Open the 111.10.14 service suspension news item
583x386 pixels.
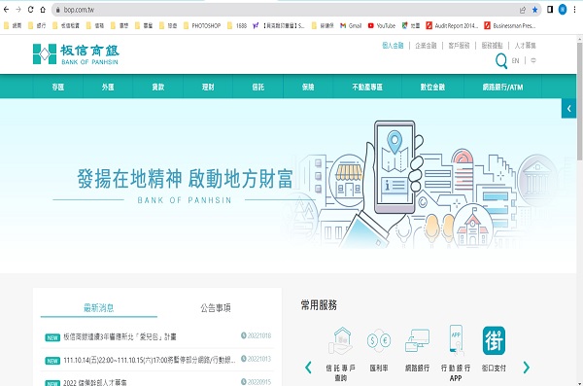point(150,360)
